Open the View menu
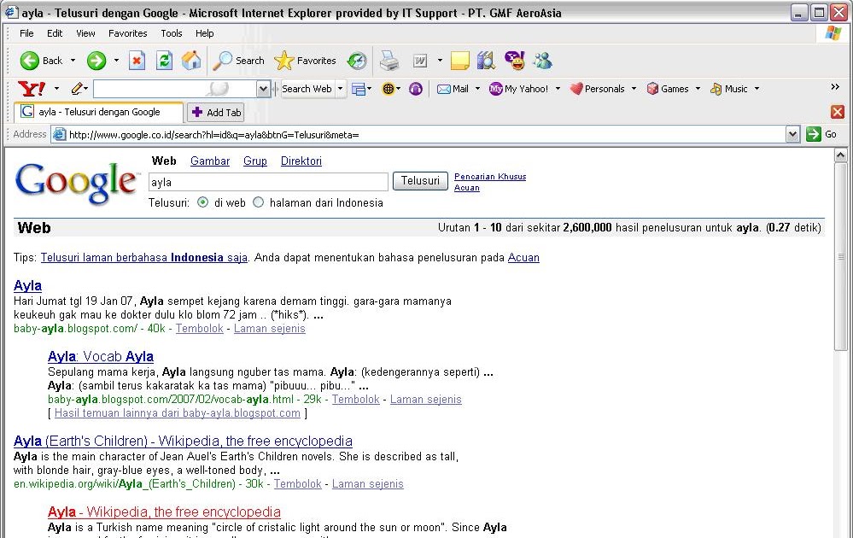853x538 pixels. 85,33
